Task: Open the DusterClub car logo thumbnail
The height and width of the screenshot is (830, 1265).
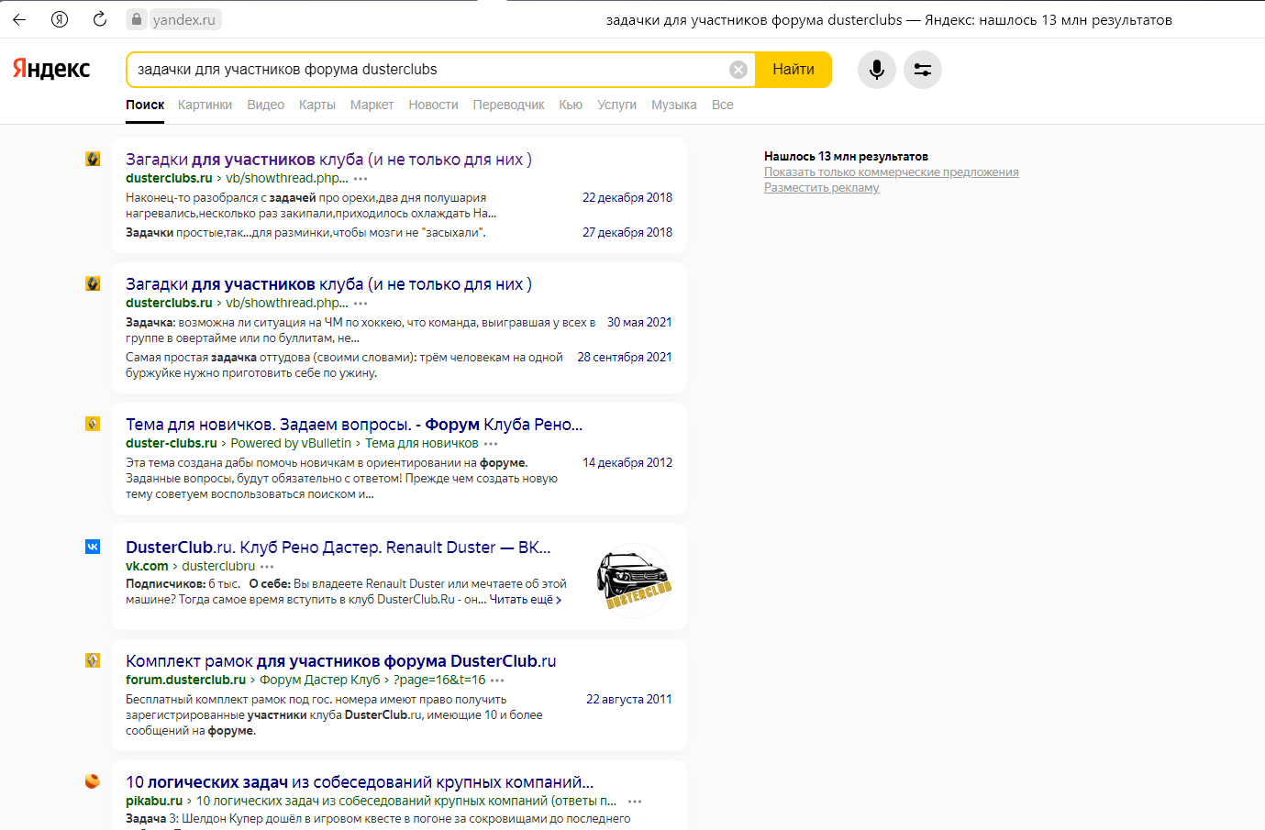Action: [x=634, y=581]
